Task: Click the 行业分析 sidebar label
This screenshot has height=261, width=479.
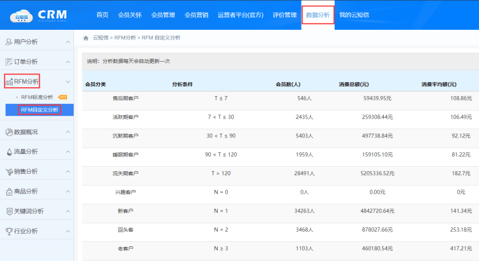Action: pos(26,232)
